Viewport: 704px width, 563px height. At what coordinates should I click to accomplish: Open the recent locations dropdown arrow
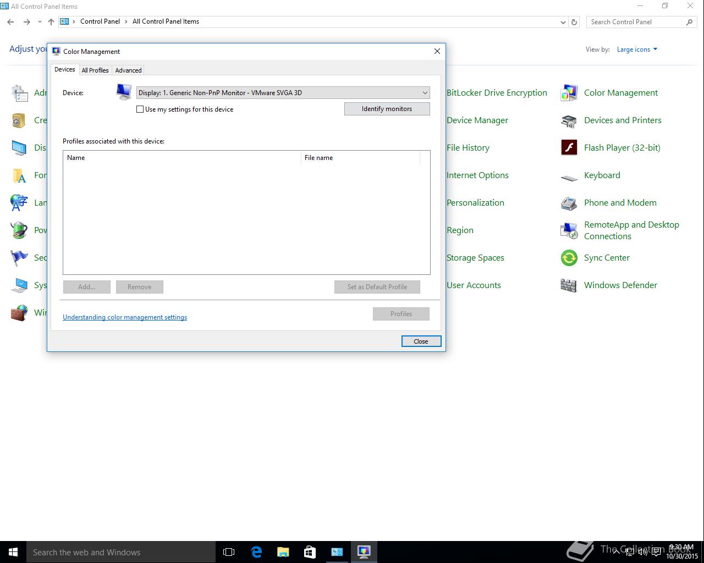(x=40, y=22)
